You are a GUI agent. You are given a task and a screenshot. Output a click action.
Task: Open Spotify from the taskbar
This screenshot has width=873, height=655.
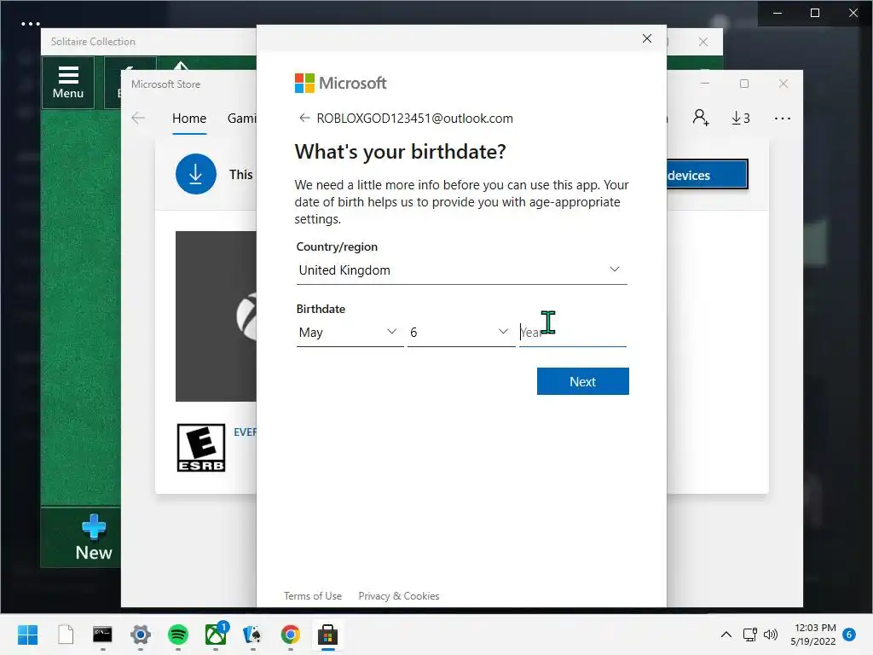tap(178, 635)
